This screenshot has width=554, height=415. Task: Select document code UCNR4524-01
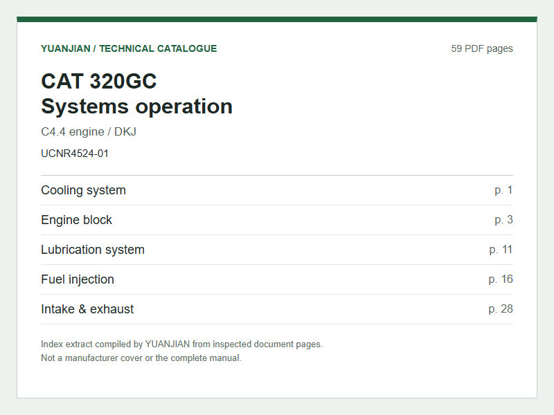click(75, 154)
